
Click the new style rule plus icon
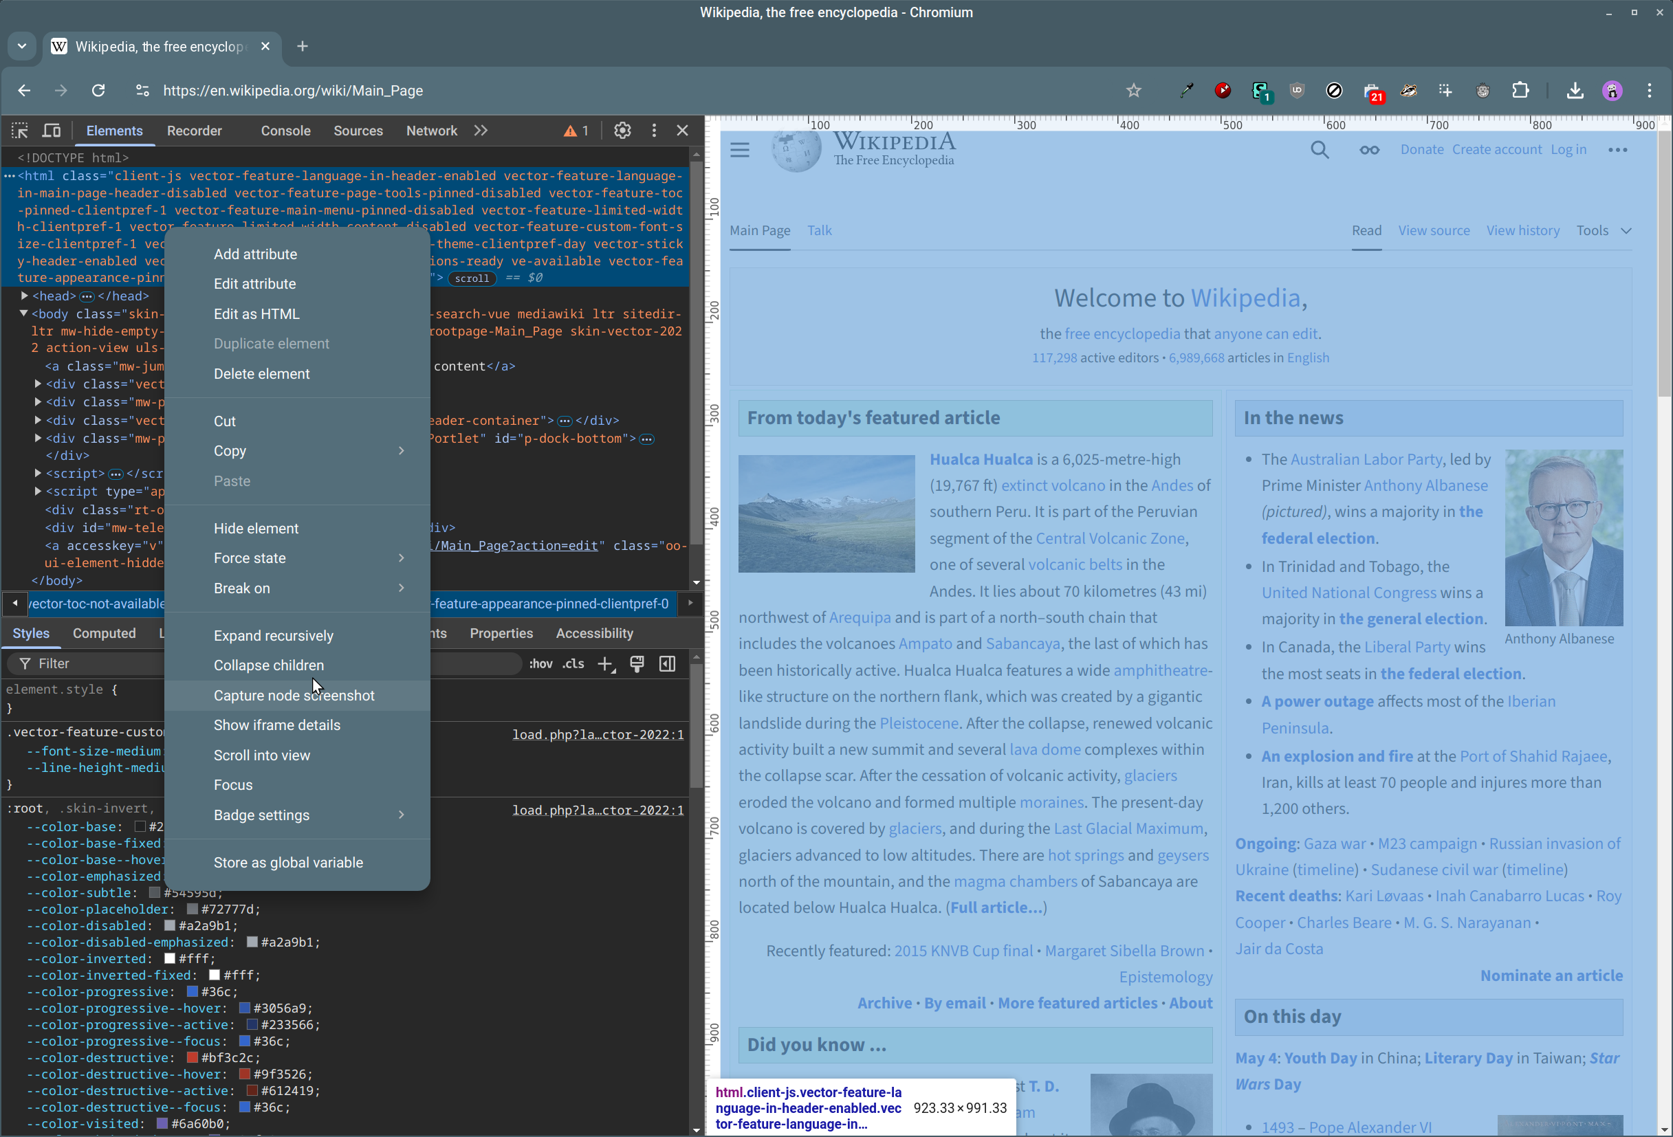tap(605, 663)
